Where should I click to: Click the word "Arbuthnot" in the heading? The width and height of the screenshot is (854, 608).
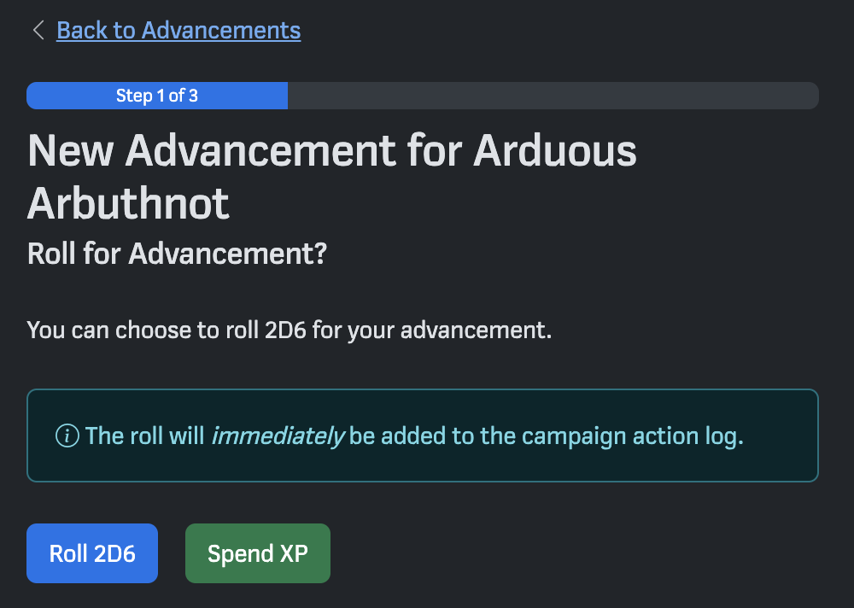(128, 203)
